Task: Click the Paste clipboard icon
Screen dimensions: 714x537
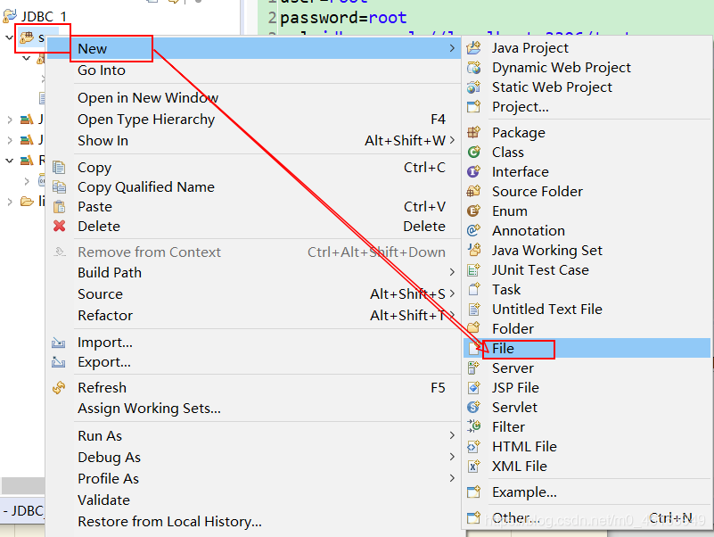Action: point(59,206)
